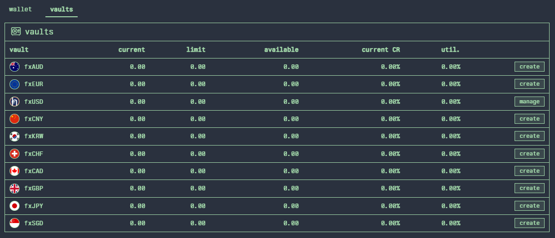Create a vault for fxKRW

point(529,136)
